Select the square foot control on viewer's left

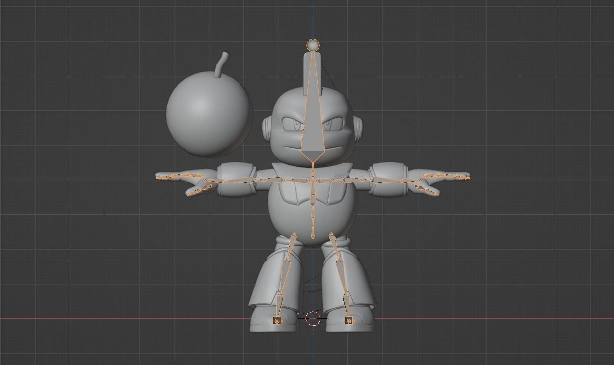point(277,321)
